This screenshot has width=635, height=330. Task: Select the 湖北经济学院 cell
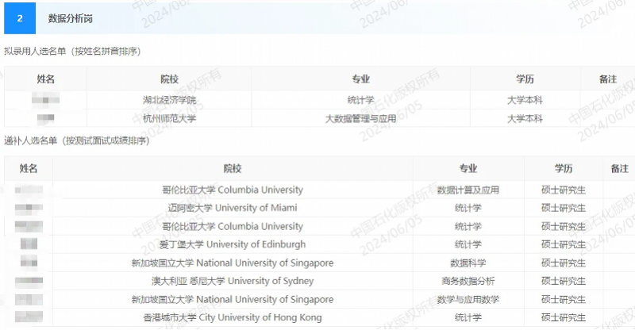pyautogui.click(x=169, y=100)
